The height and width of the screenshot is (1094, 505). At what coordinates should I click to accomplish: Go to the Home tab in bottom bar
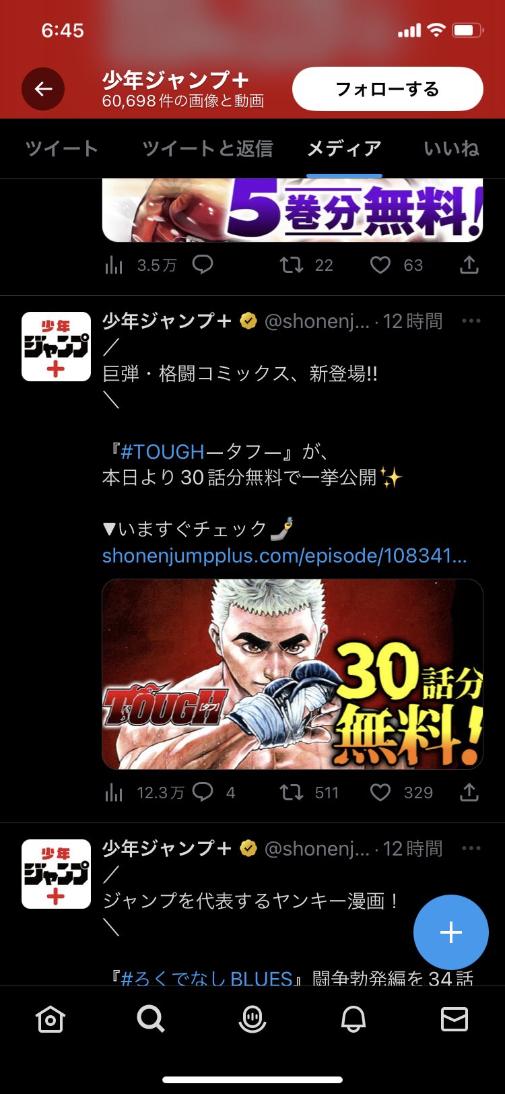[x=50, y=1019]
